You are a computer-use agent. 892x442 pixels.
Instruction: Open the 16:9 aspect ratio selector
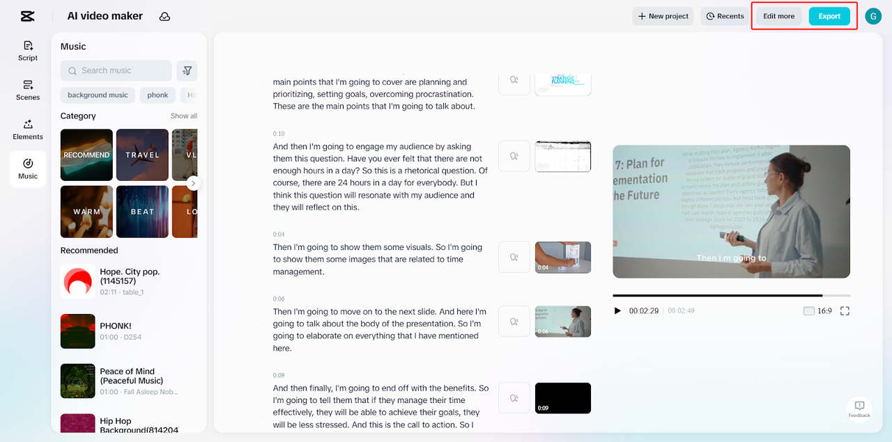pyautogui.click(x=817, y=311)
